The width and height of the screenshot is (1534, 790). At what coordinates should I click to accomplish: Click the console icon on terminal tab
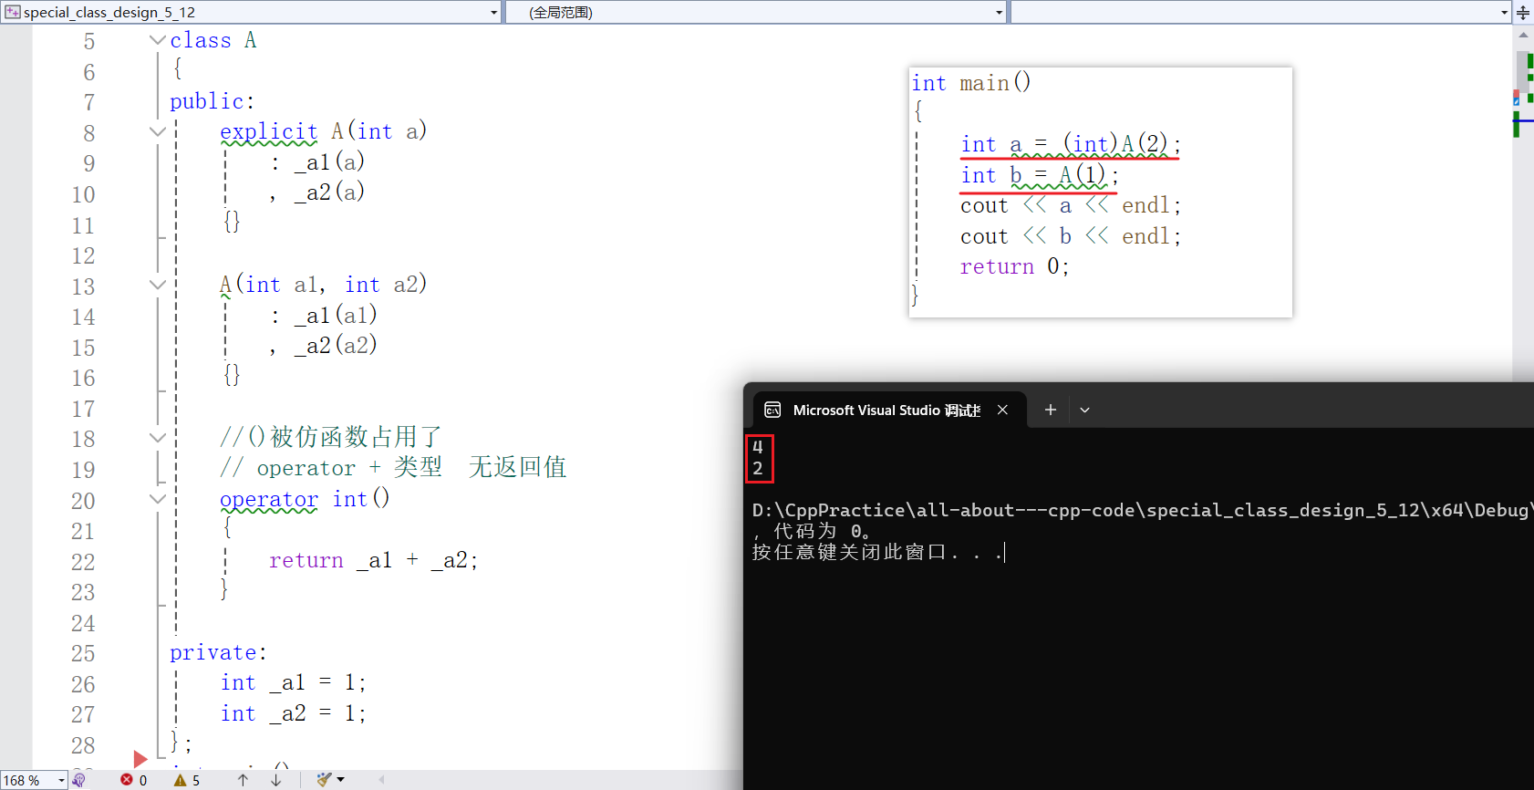772,411
